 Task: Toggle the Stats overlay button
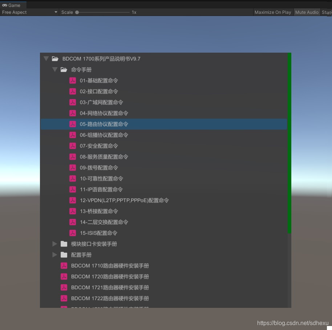(x=327, y=12)
